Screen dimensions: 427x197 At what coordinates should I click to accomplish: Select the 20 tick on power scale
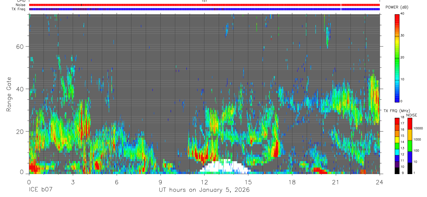402,57
